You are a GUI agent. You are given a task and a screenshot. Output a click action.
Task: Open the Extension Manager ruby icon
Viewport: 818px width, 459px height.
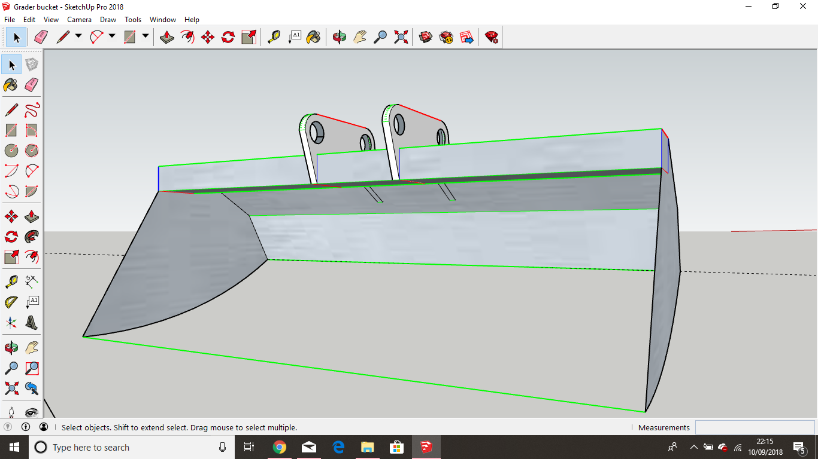tap(492, 37)
